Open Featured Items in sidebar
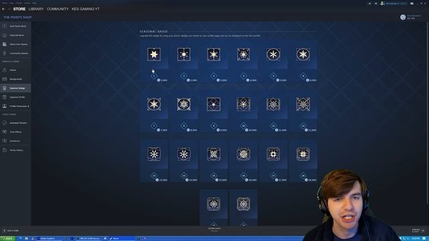Viewport: 429px width, 241px height. tap(15, 35)
